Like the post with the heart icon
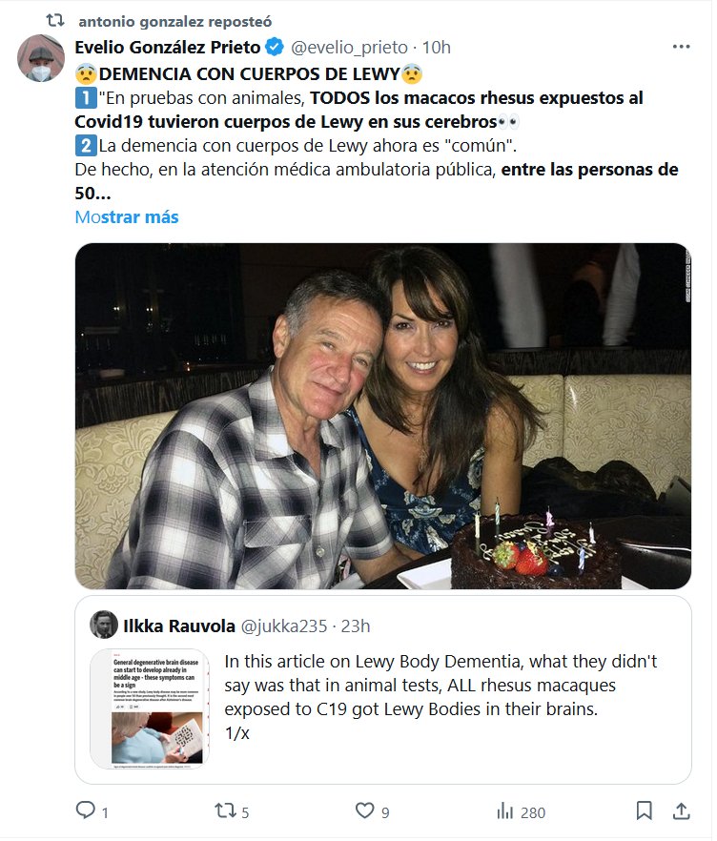This screenshot has height=841, width=717. point(364,811)
